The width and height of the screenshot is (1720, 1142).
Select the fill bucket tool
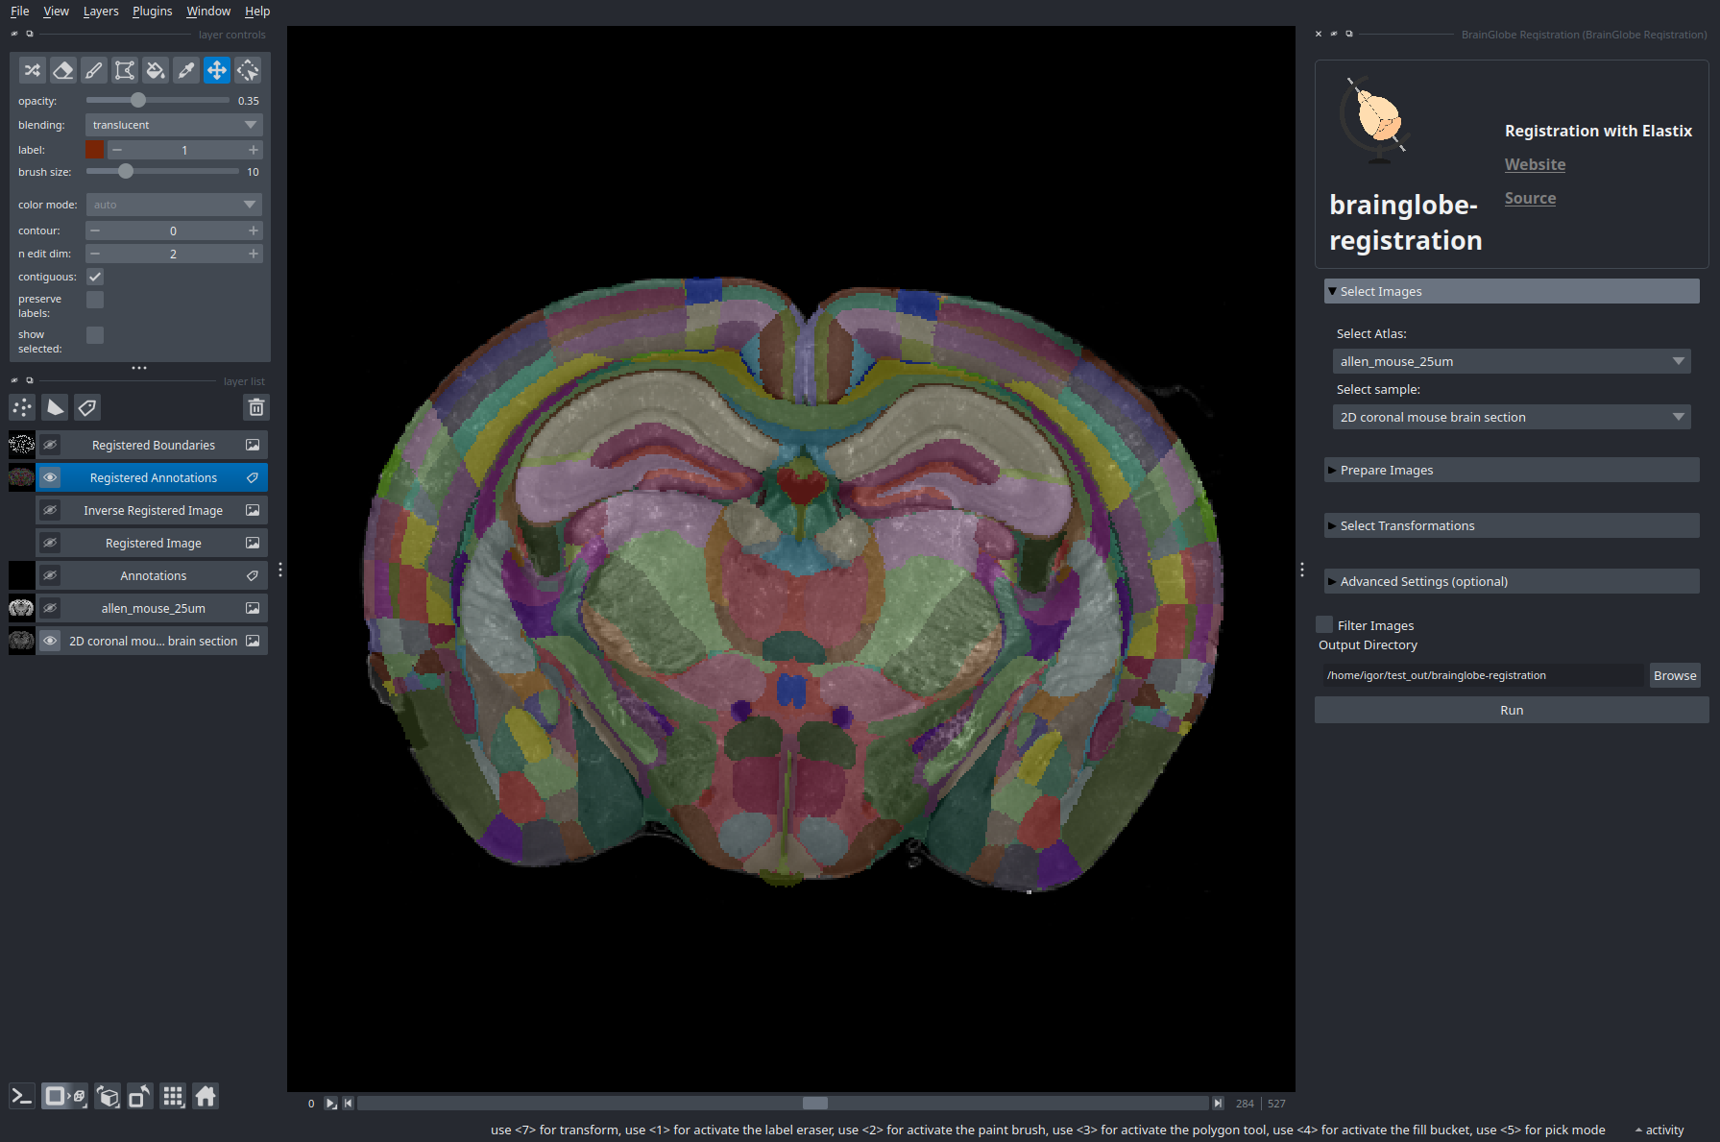[155, 70]
